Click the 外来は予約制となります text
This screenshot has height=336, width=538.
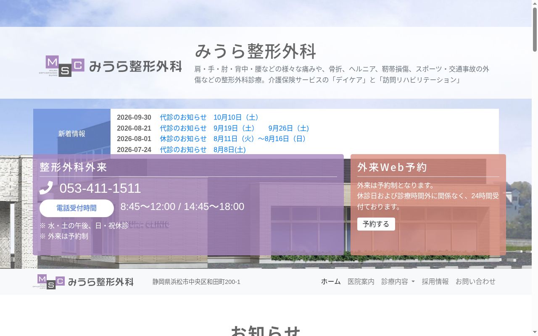[396, 185]
